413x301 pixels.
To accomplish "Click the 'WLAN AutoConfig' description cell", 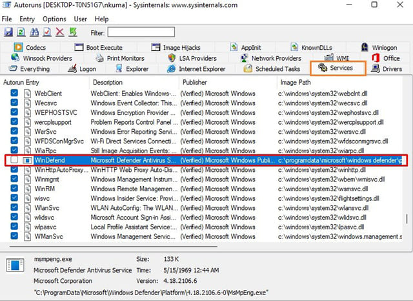I will tap(134, 208).
